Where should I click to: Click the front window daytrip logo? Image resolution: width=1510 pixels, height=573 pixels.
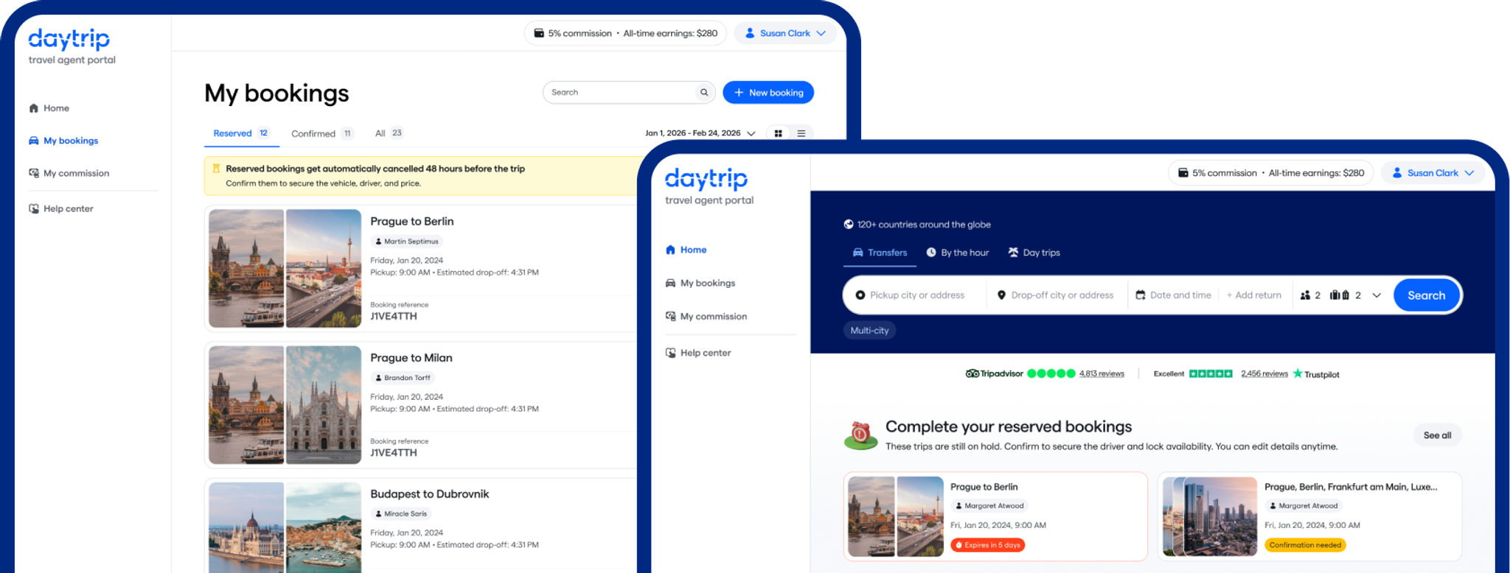click(706, 179)
